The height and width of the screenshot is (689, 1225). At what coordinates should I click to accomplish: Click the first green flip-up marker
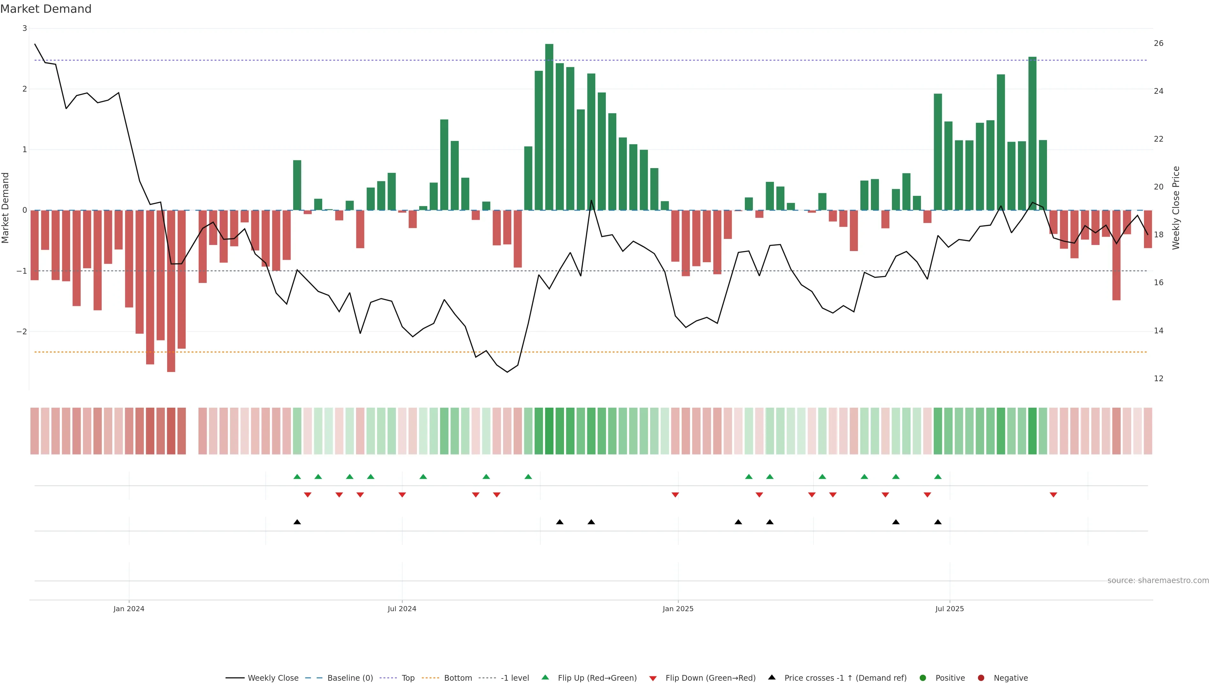[297, 477]
